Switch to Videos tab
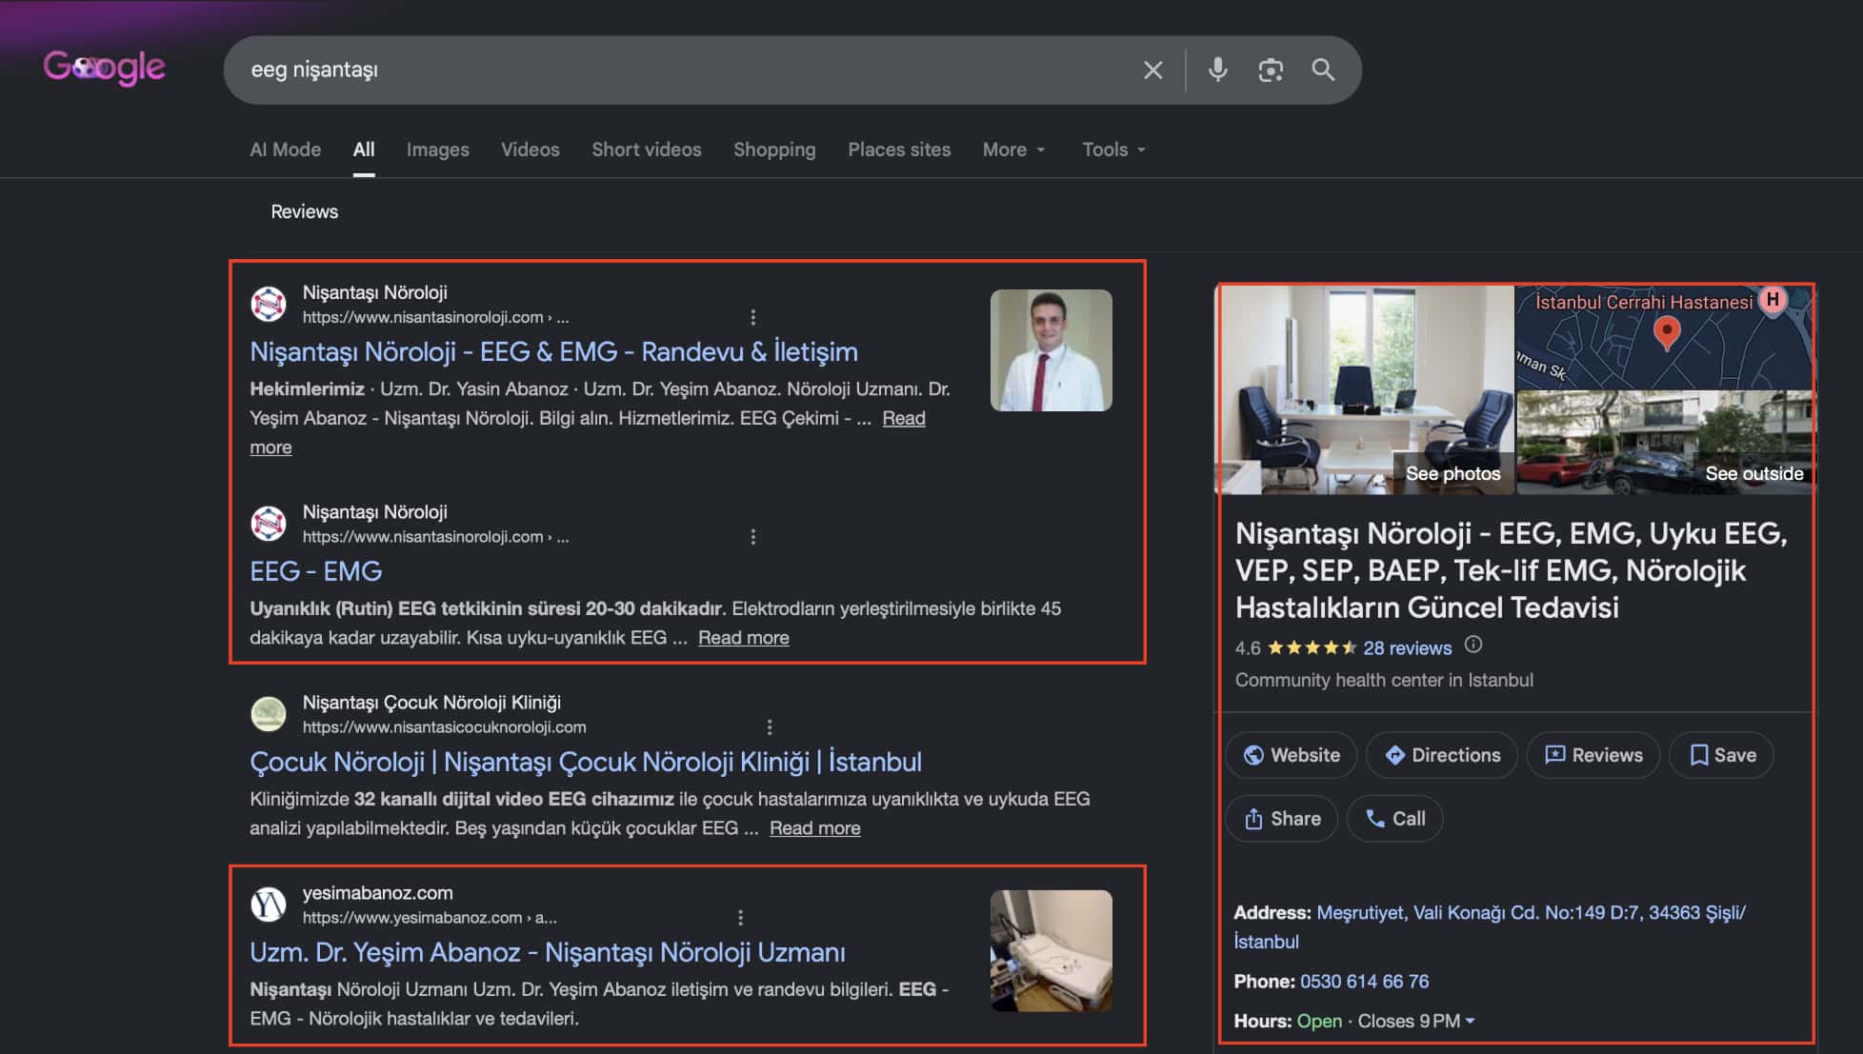The image size is (1863, 1054). click(x=530, y=149)
